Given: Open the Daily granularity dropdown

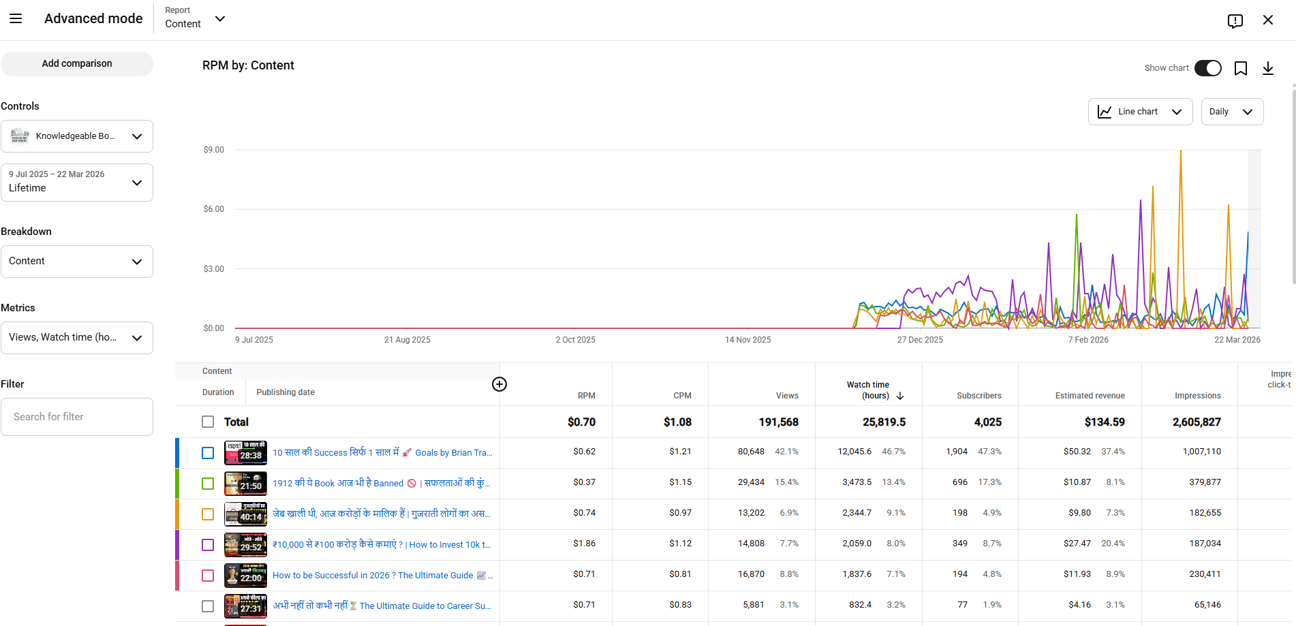Looking at the screenshot, I should pos(1231,112).
